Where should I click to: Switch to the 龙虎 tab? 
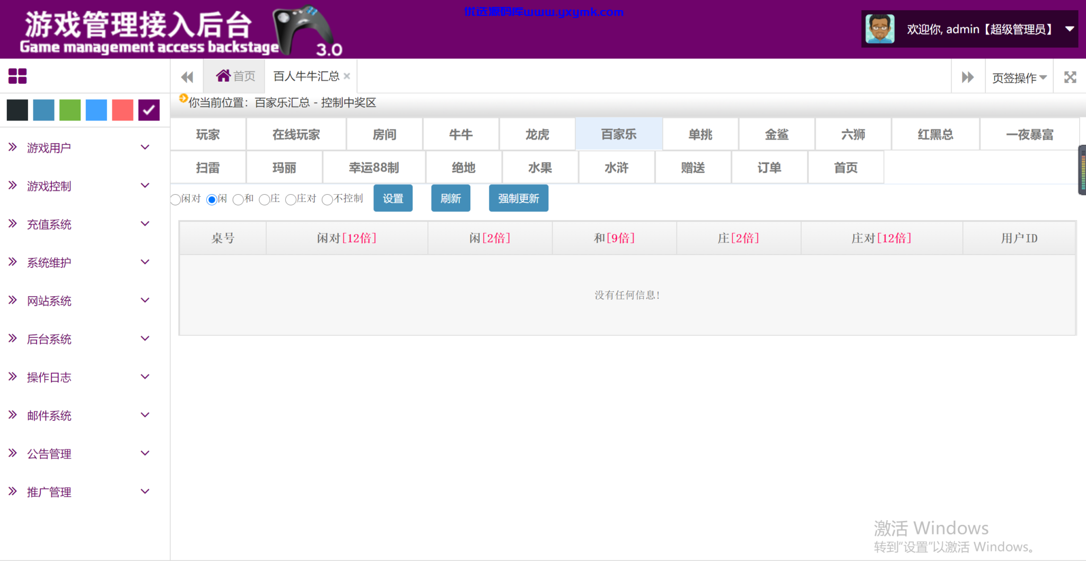point(537,134)
